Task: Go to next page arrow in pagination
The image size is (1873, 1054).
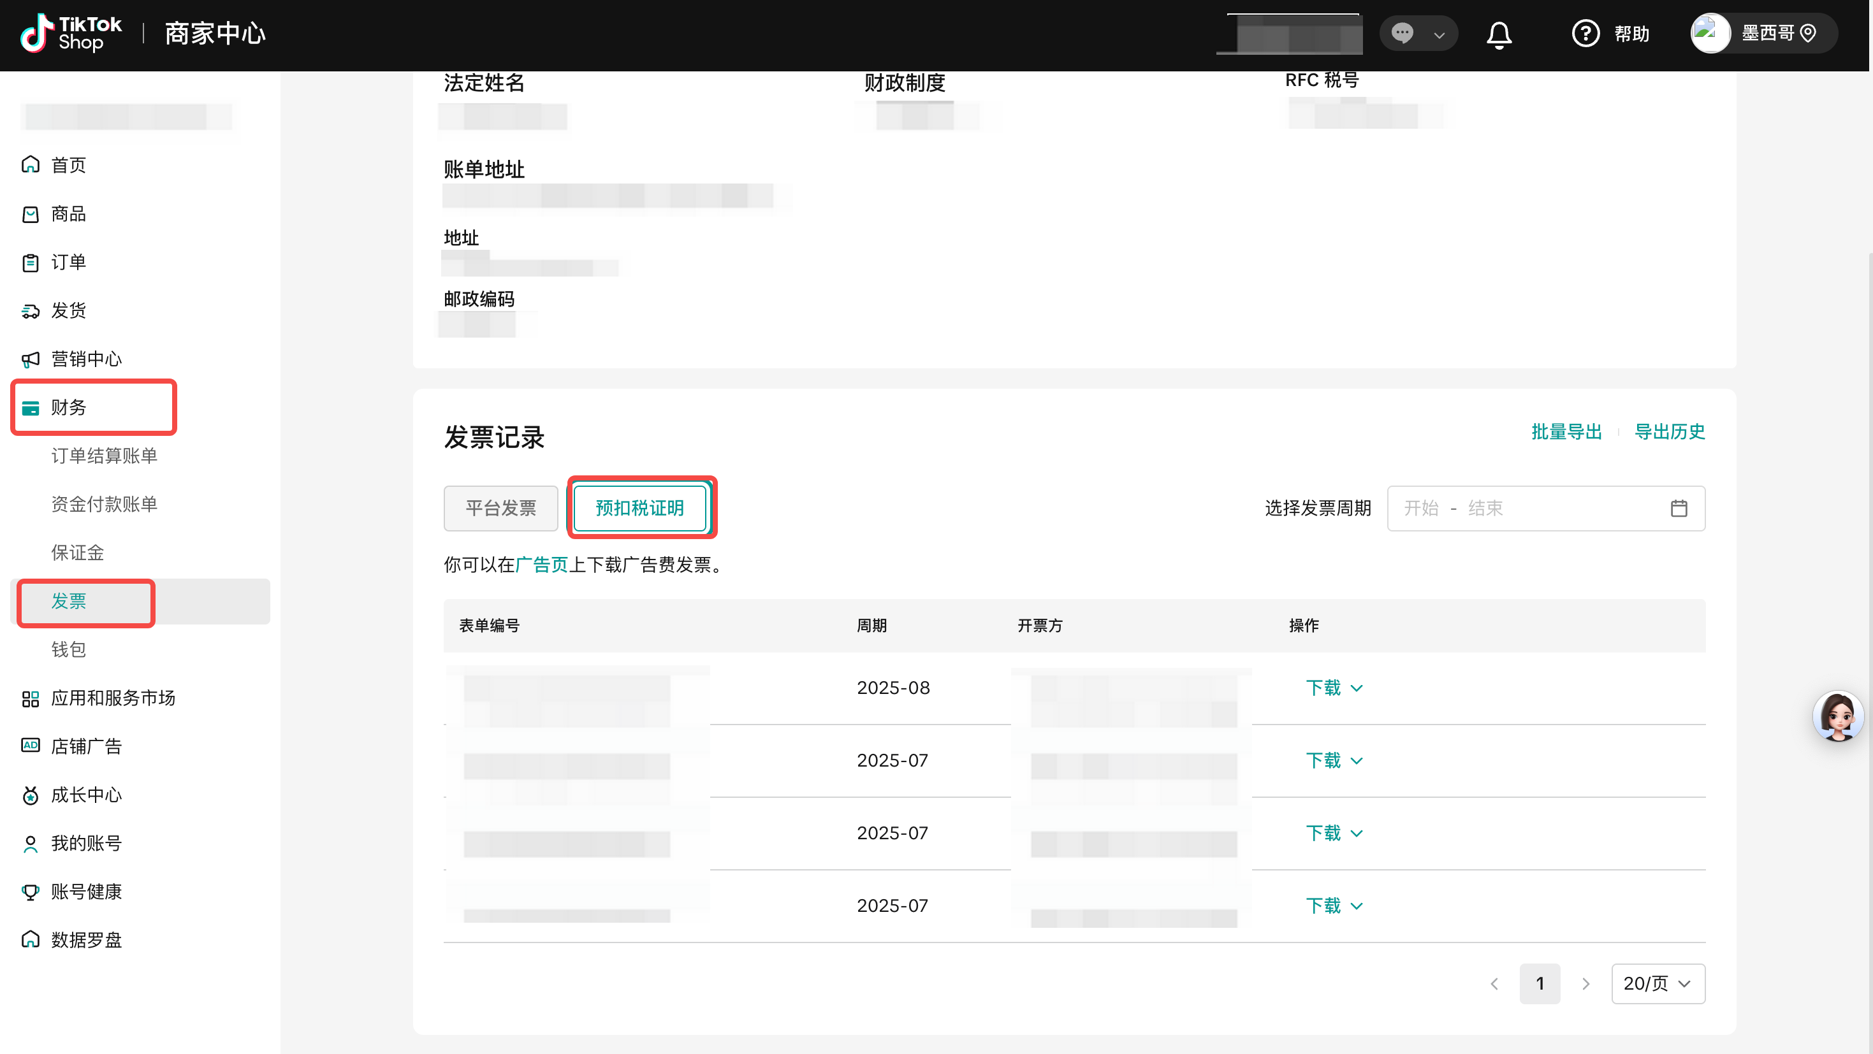Action: [x=1585, y=983]
